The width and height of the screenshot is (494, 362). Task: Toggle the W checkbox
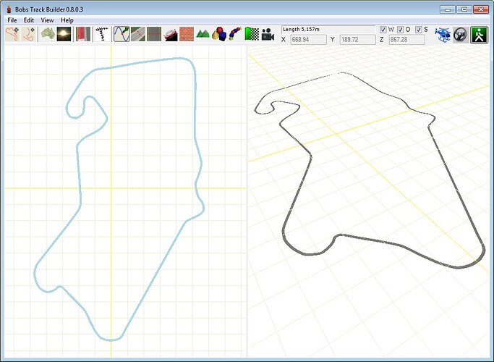coord(383,30)
